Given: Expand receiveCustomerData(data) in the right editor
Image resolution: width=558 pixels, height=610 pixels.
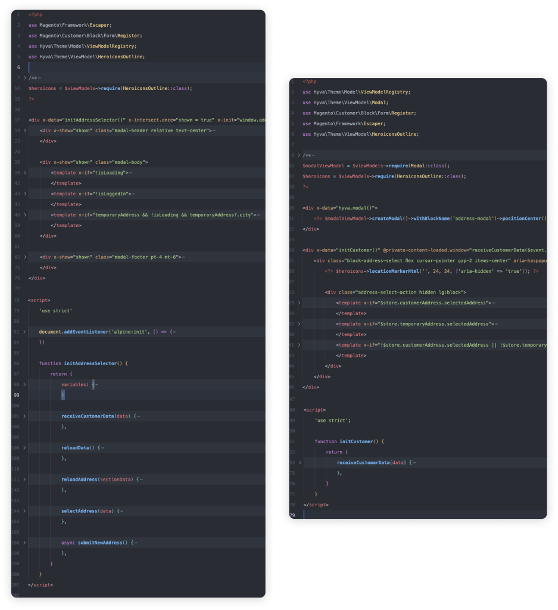Looking at the screenshot, I should point(300,462).
